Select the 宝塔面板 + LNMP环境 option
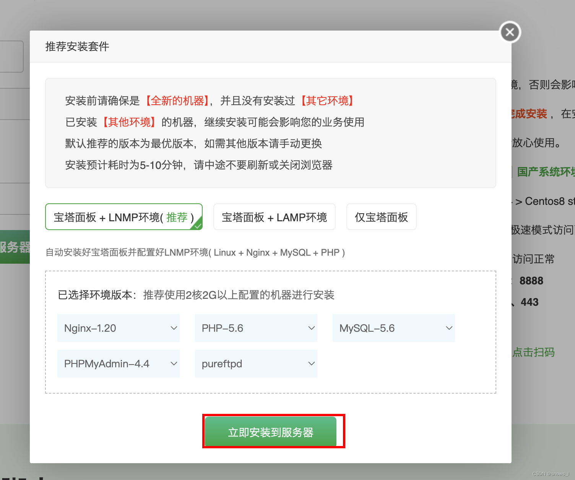 (x=124, y=217)
